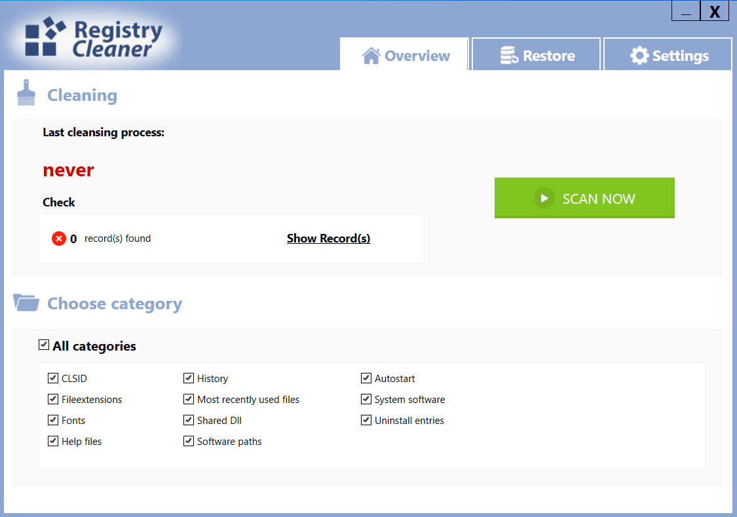Disable the Fonts category
Viewport: 737px width, 517px height.
pyautogui.click(x=53, y=420)
